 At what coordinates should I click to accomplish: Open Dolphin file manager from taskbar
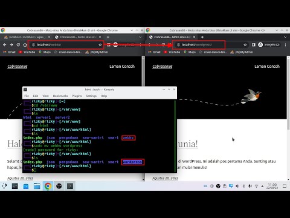[37, 186]
